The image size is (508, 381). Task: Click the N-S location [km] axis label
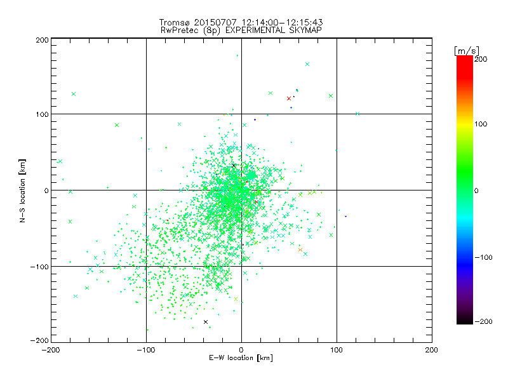[22, 190]
